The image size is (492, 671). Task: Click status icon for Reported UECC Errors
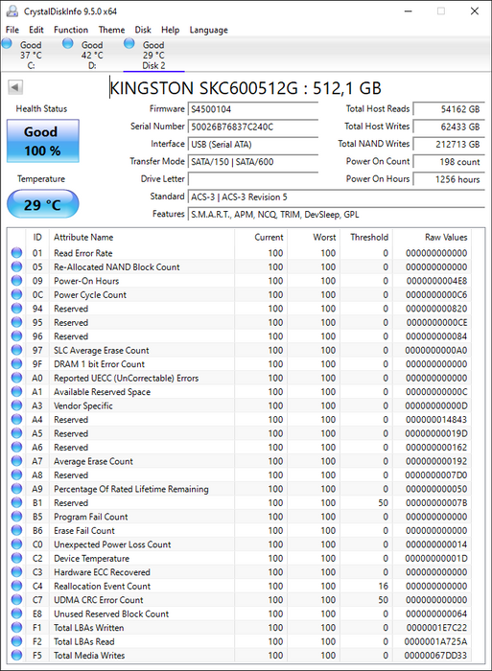click(x=16, y=378)
